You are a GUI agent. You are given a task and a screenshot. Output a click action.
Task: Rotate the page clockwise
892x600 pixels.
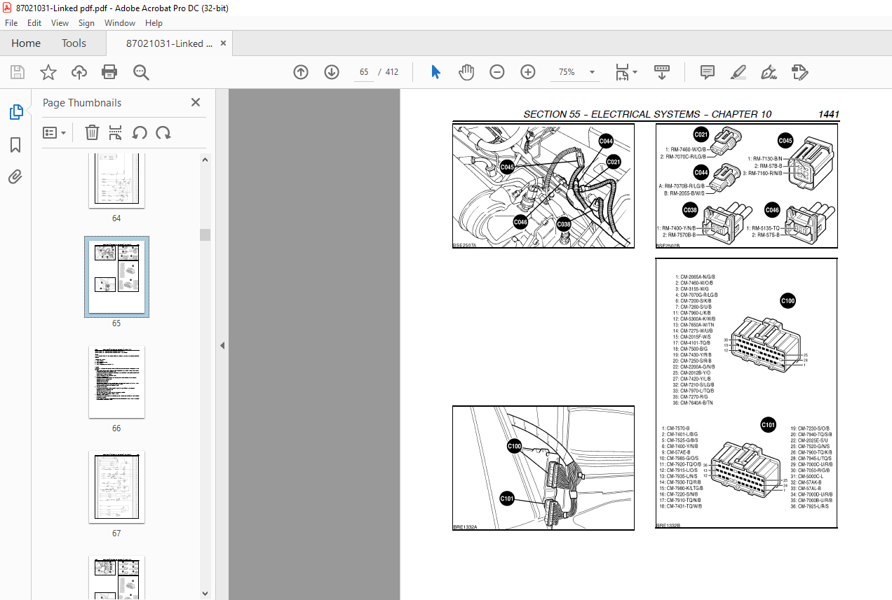163,132
